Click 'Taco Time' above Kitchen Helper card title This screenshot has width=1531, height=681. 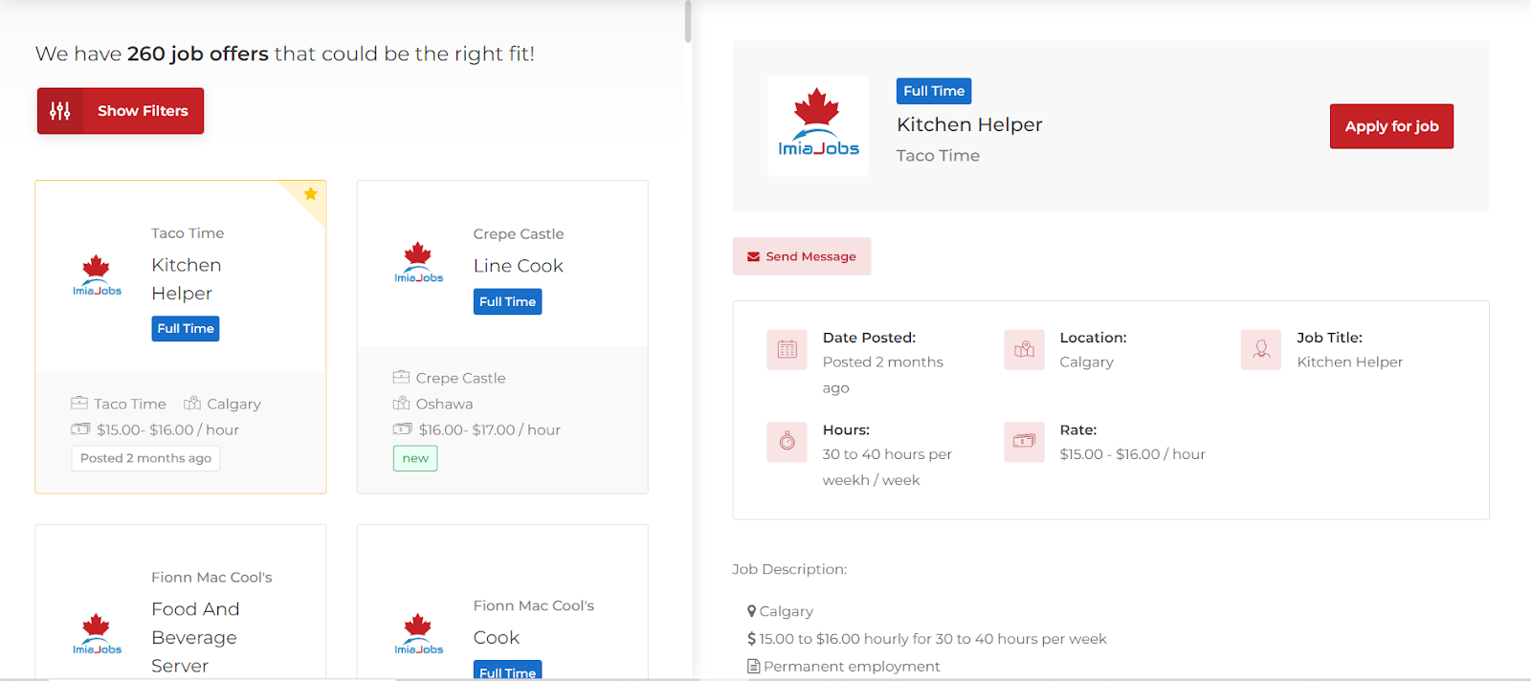coord(188,232)
